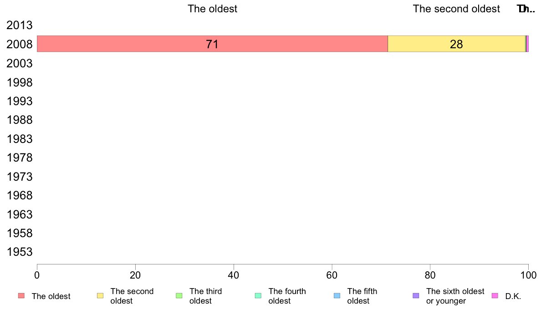Click the pink D.K. legend swatch
This screenshot has width=541, height=335.
click(495, 296)
